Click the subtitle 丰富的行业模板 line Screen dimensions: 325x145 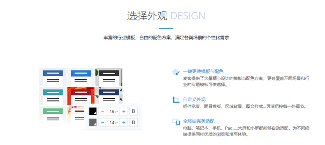tap(166, 38)
